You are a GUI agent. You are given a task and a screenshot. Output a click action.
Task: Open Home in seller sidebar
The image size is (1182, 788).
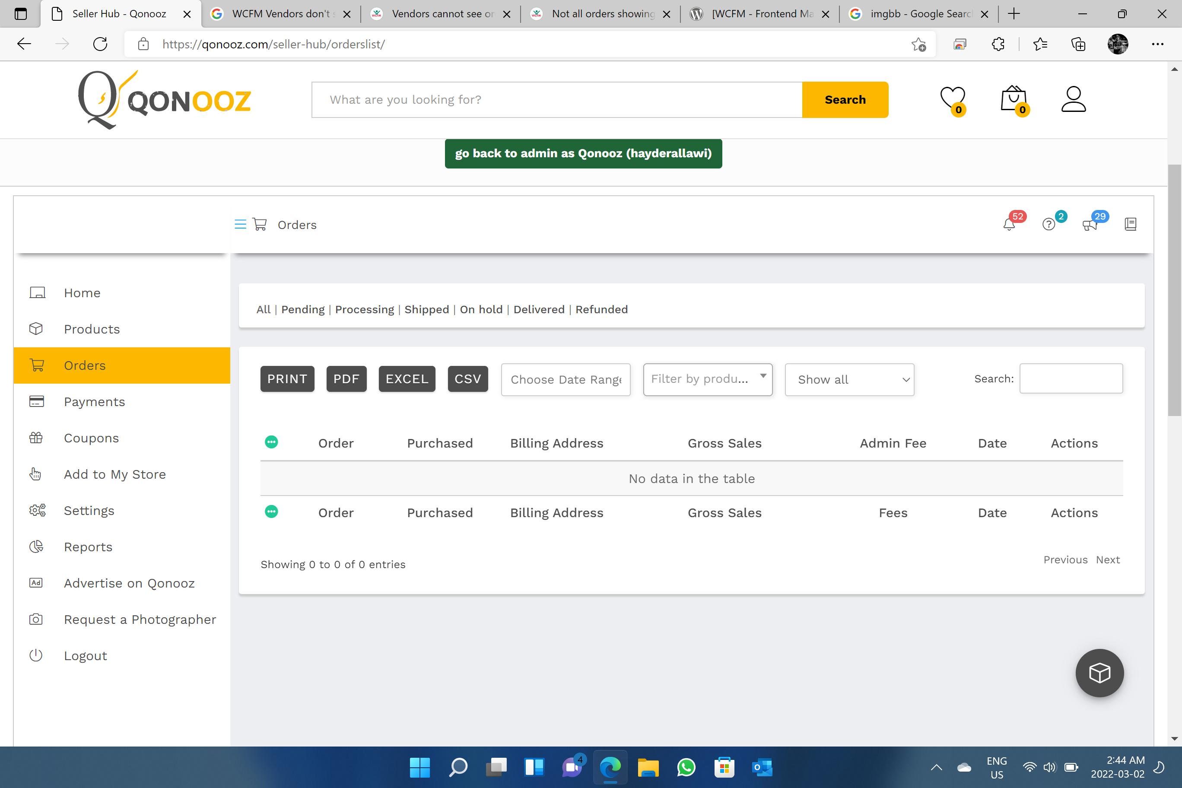(x=122, y=292)
